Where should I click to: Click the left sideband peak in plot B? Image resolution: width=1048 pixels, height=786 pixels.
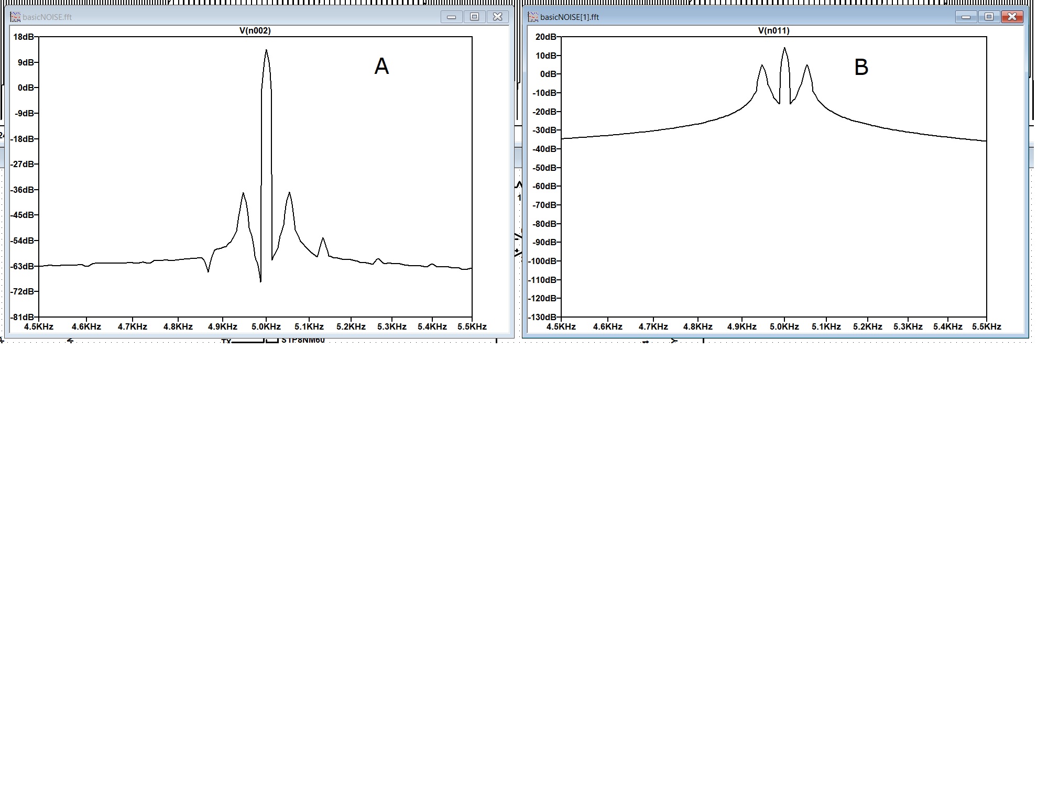point(762,66)
